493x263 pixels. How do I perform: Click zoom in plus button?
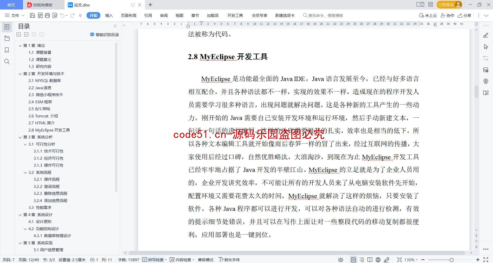tap(478, 260)
